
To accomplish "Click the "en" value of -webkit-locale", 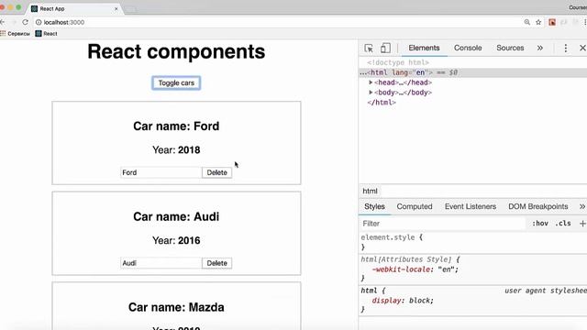I will tap(447, 269).
